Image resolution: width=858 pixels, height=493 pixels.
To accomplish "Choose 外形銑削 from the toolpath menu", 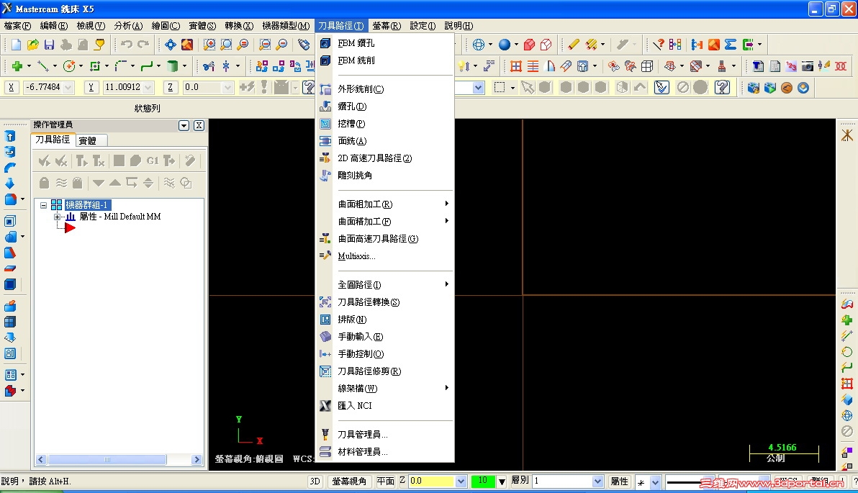I will coord(385,89).
